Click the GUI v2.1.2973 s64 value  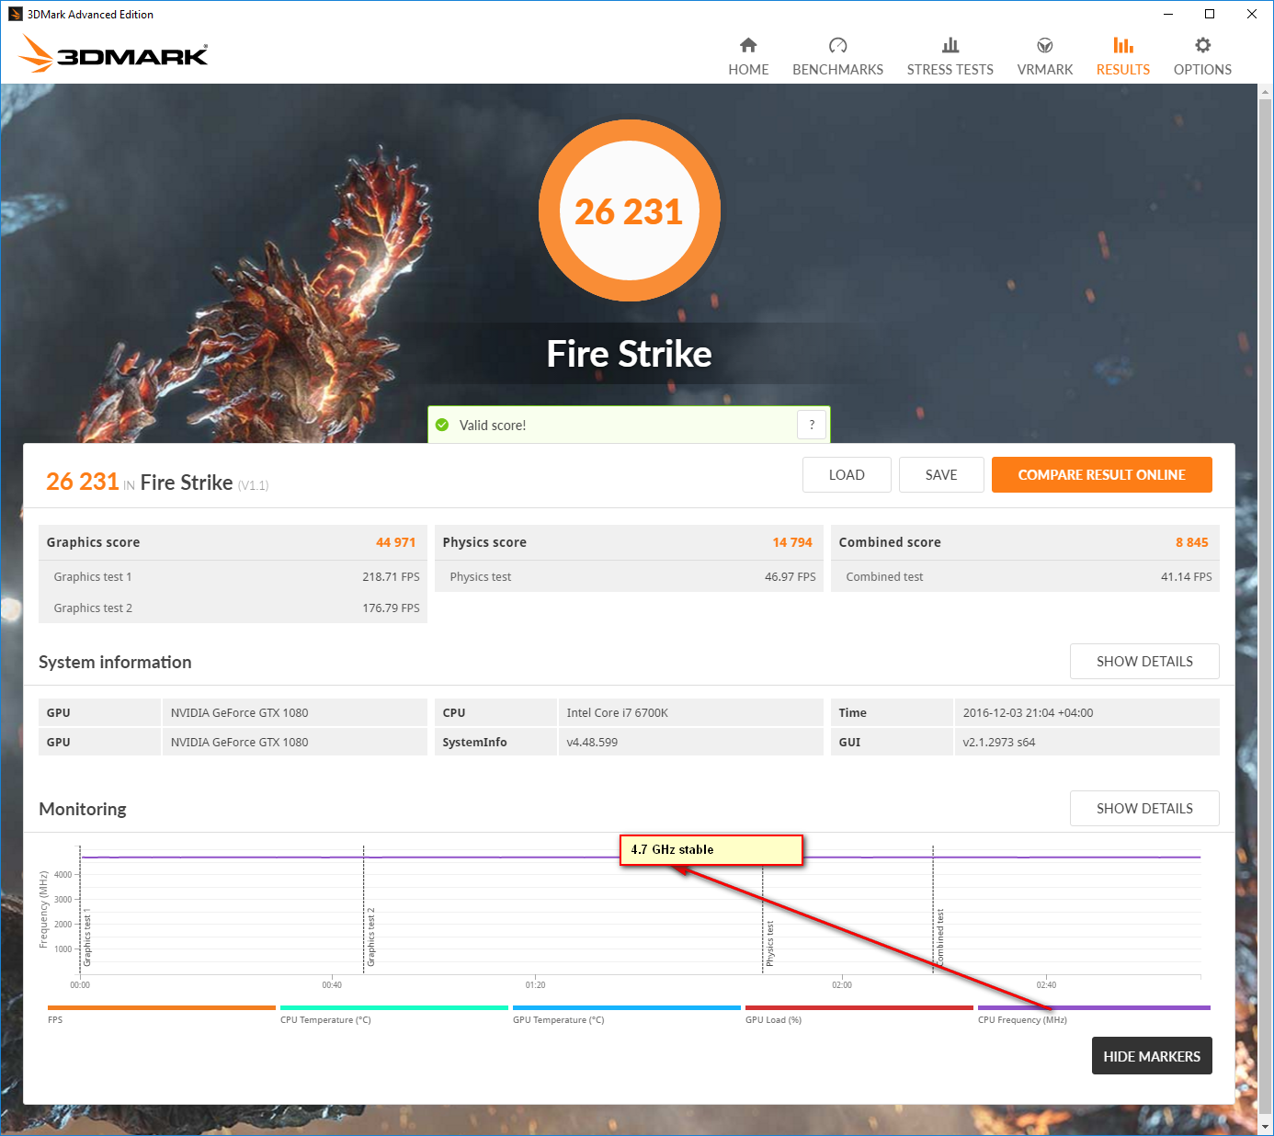coord(1087,742)
